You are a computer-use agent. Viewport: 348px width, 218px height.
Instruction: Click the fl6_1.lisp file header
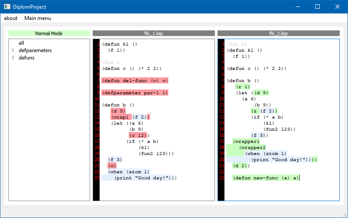(154, 33)
